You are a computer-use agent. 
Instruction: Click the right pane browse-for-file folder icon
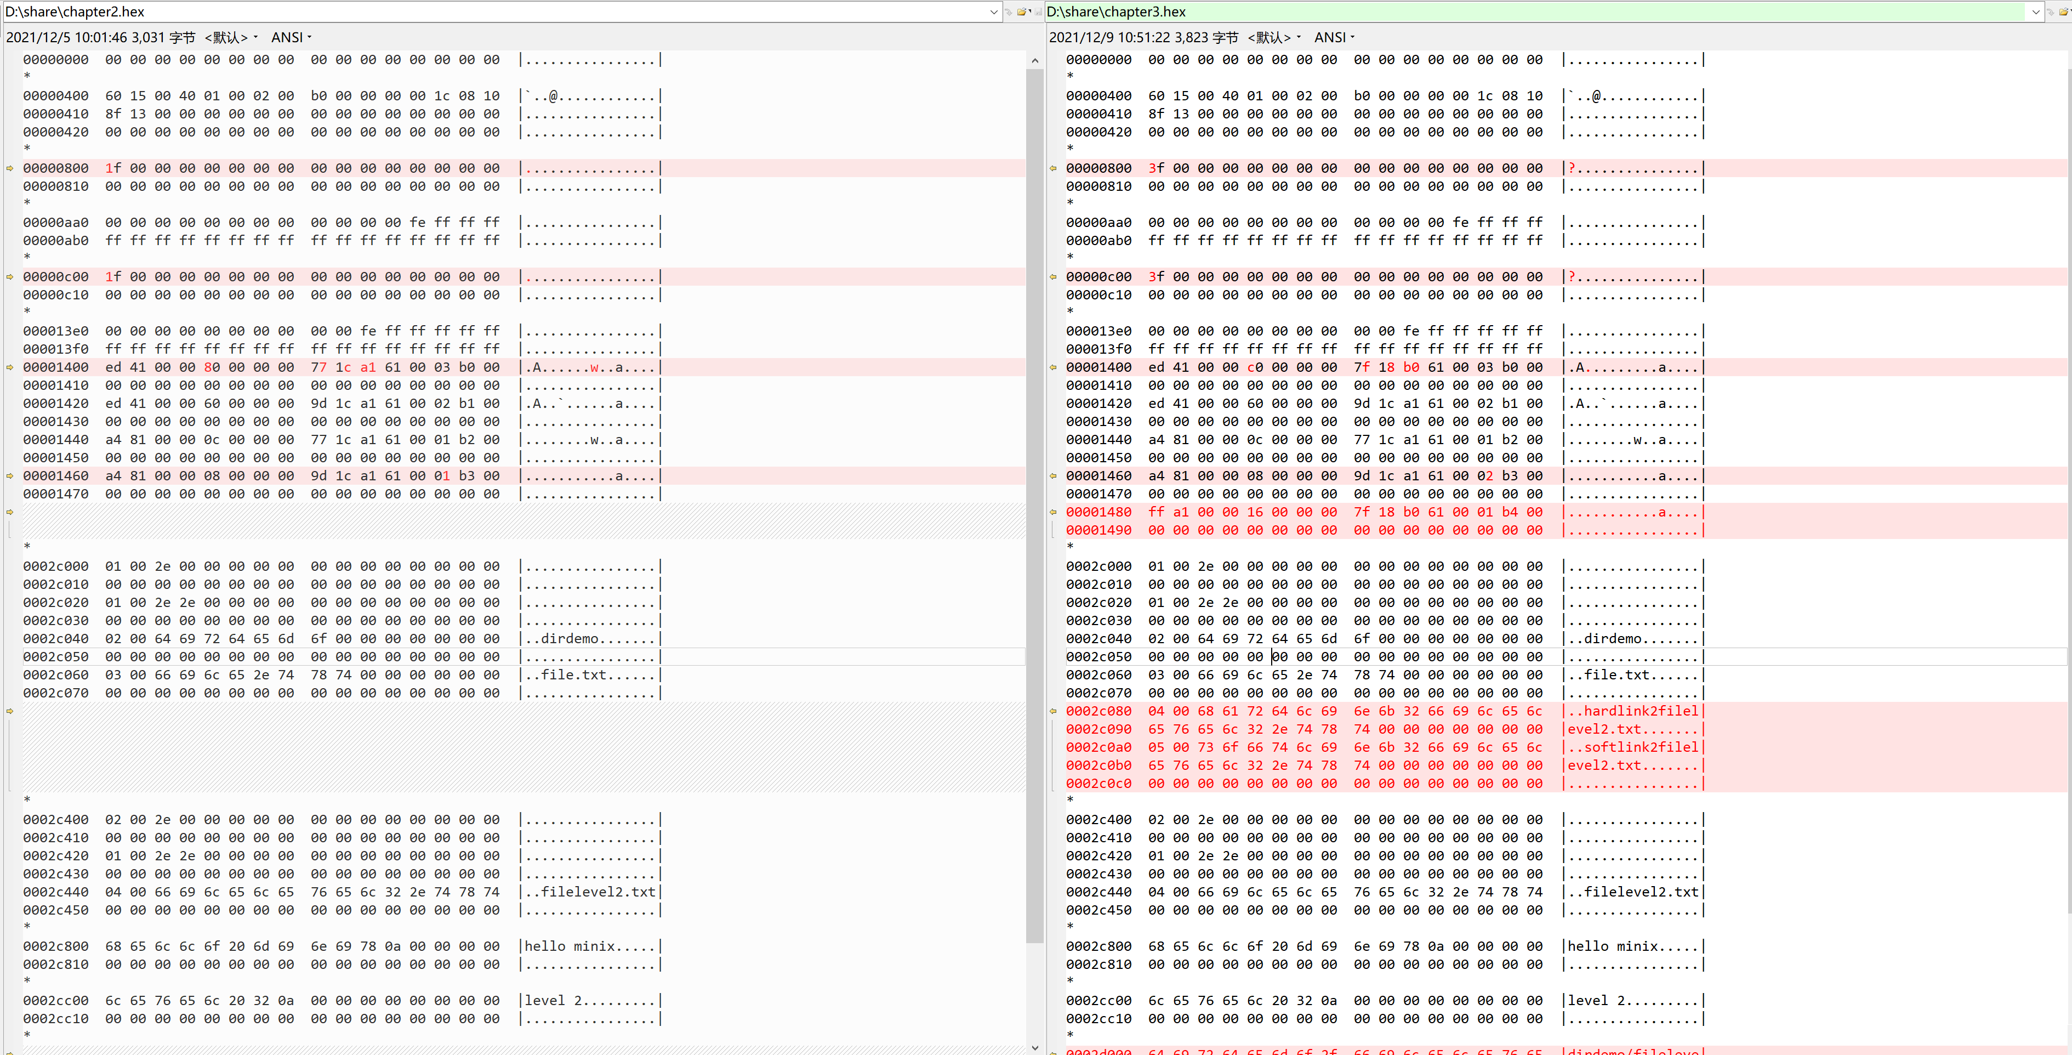tap(2064, 12)
